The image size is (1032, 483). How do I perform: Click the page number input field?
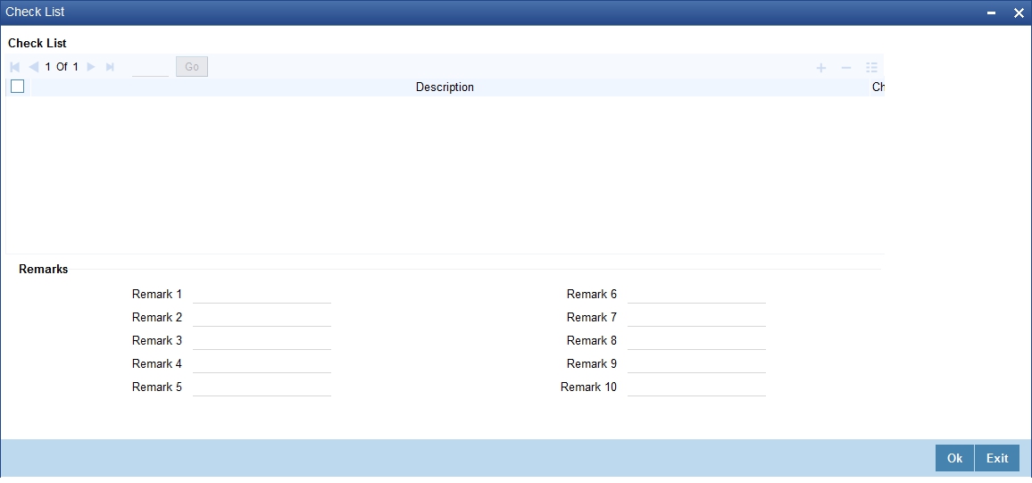pos(150,66)
